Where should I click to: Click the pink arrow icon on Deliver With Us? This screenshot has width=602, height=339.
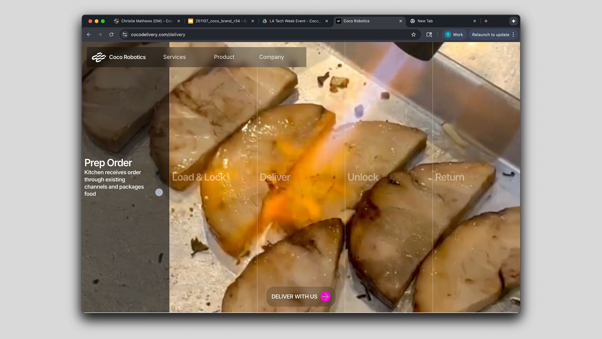pos(325,297)
